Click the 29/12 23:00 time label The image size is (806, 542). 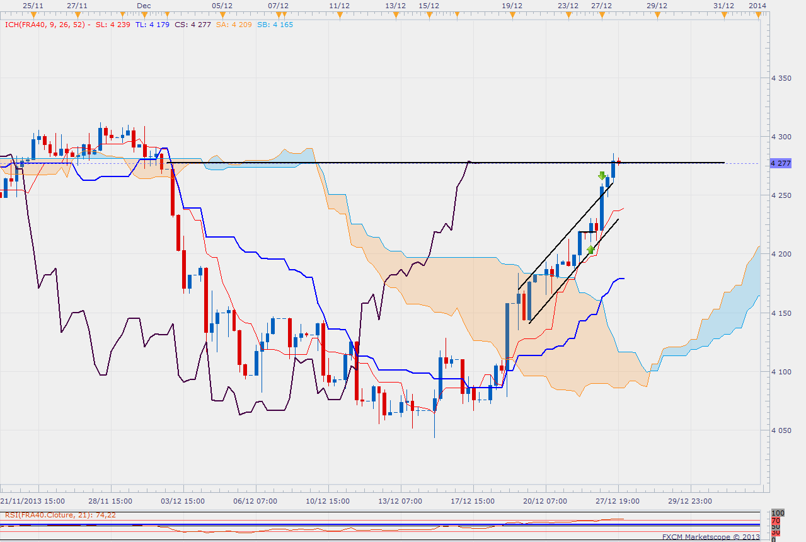(x=691, y=501)
